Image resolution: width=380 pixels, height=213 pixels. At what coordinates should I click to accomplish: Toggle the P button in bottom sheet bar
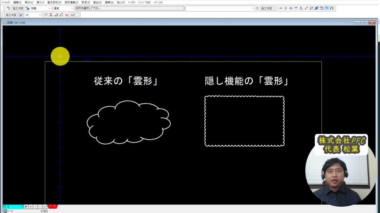tap(26, 207)
